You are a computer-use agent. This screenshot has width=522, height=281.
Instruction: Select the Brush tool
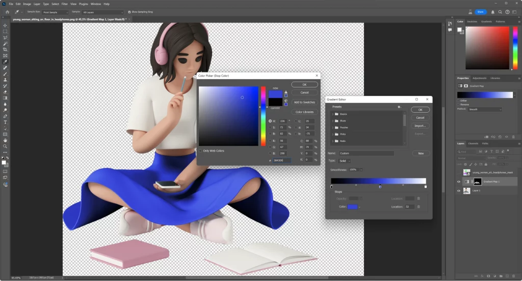(5, 74)
